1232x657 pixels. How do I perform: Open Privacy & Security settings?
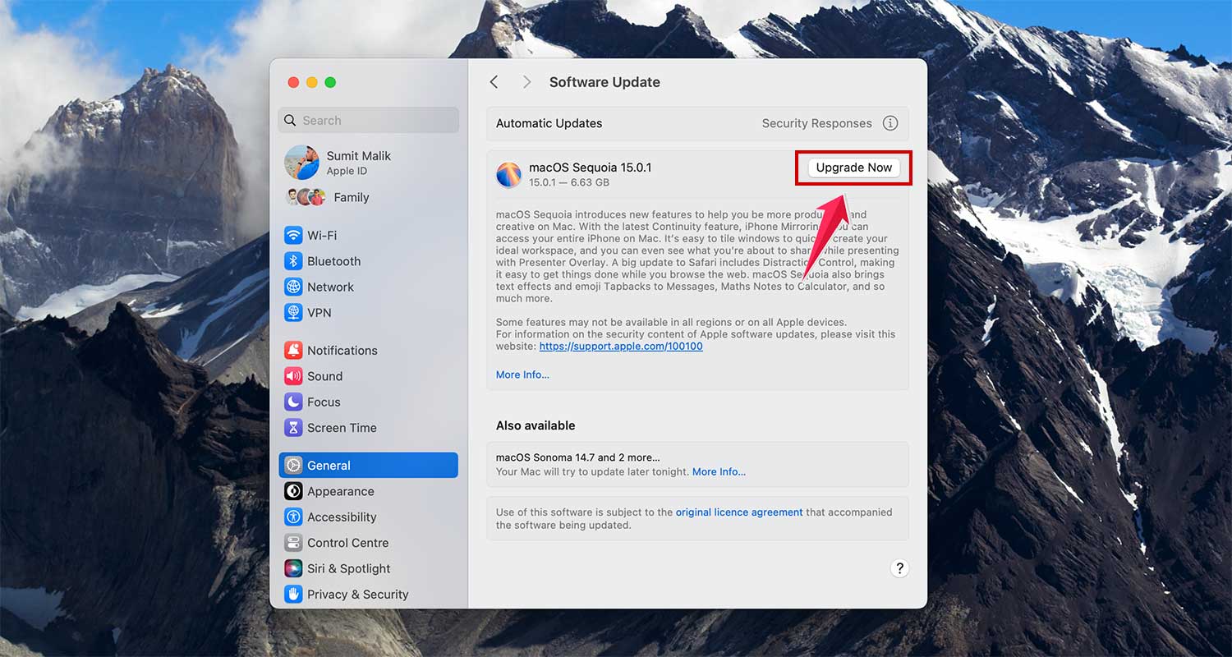click(357, 594)
